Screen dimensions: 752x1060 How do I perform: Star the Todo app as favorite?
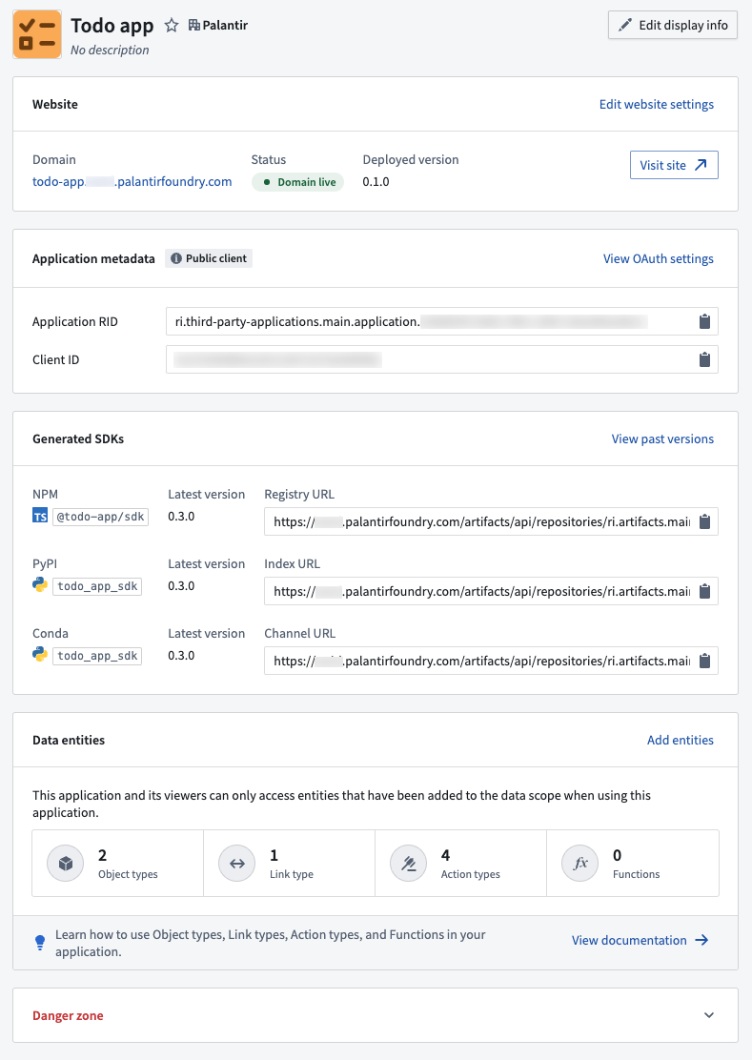172,26
